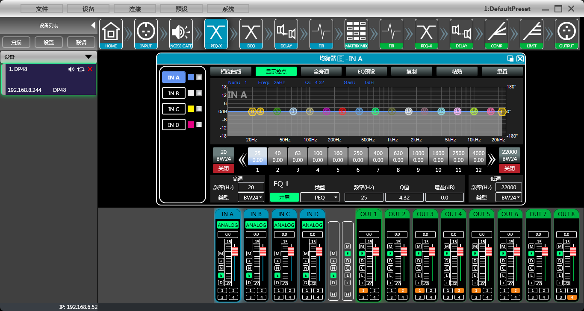Click the speaker icon on the DP48 device
The height and width of the screenshot is (311, 584).
click(71, 69)
